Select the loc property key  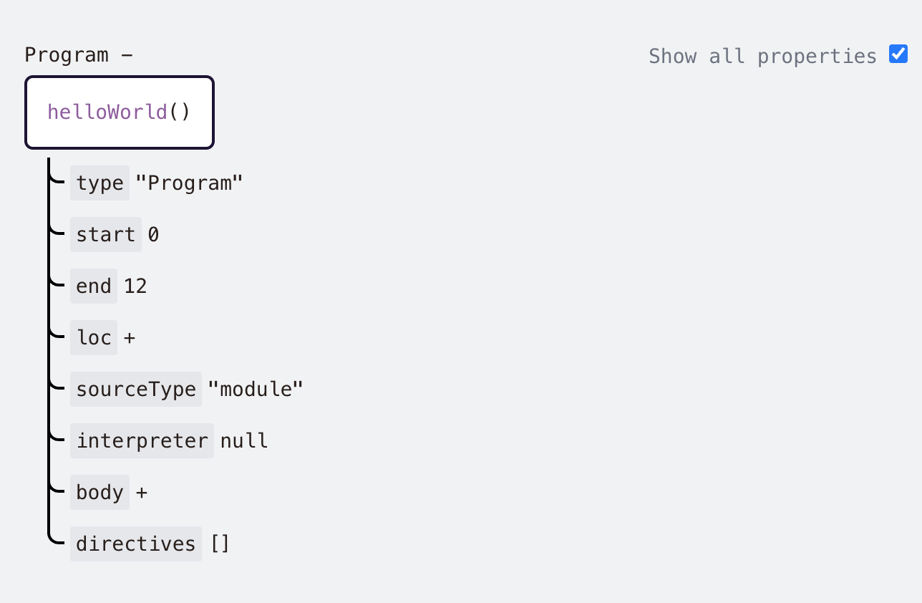tap(94, 337)
